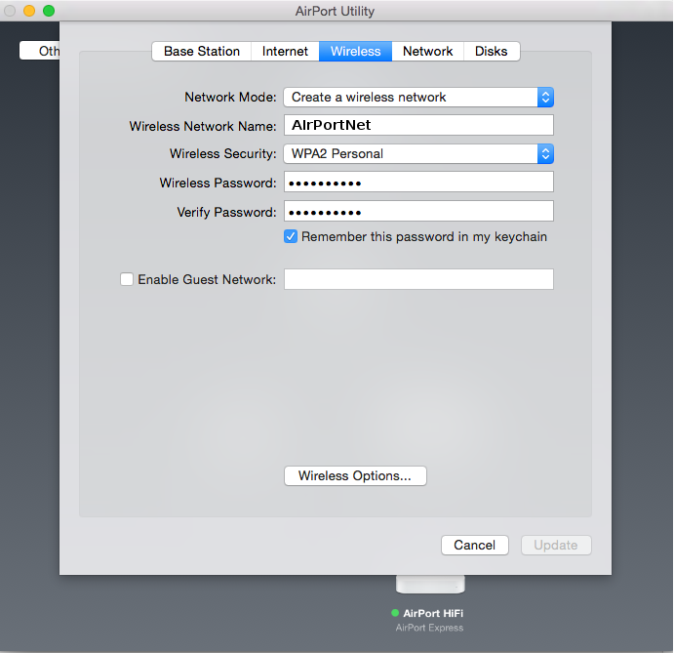Minimize the AirPort Utility window
This screenshot has width=674, height=653.
click(x=29, y=11)
